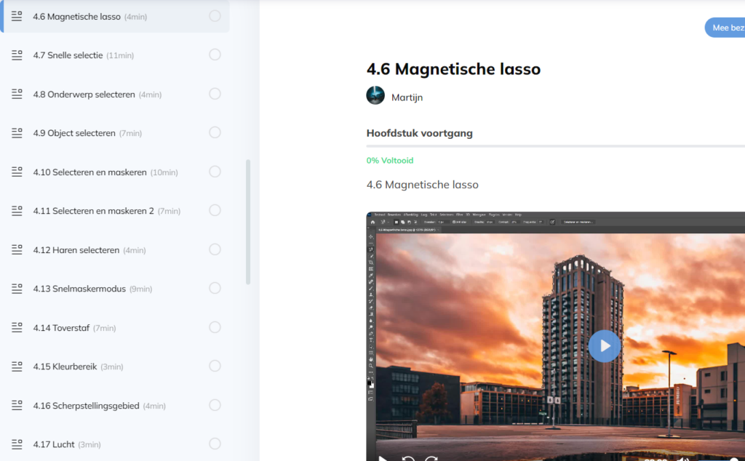Click the lesson list vertical scrollbar
The width and height of the screenshot is (745, 461).
pyautogui.click(x=248, y=222)
